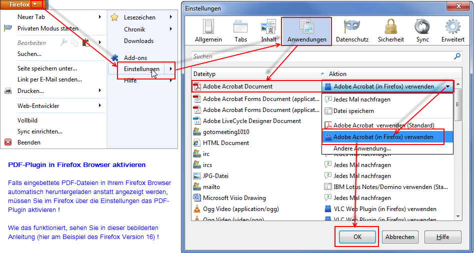Image resolution: width=474 pixels, height=253 pixels.
Task: Expand the Lesezeichen submenu arrow
Action: point(171,17)
